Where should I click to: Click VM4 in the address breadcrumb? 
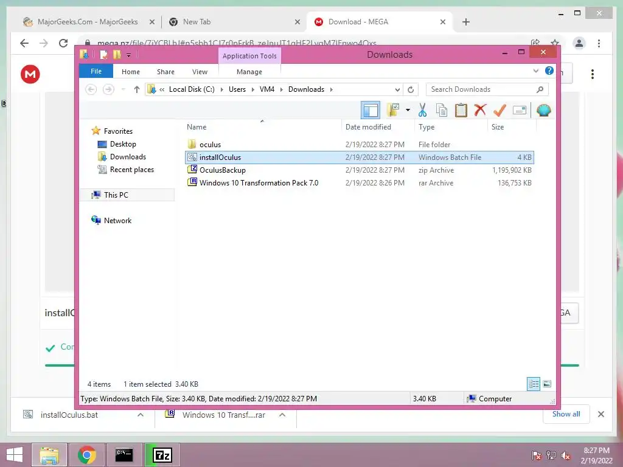click(x=267, y=89)
